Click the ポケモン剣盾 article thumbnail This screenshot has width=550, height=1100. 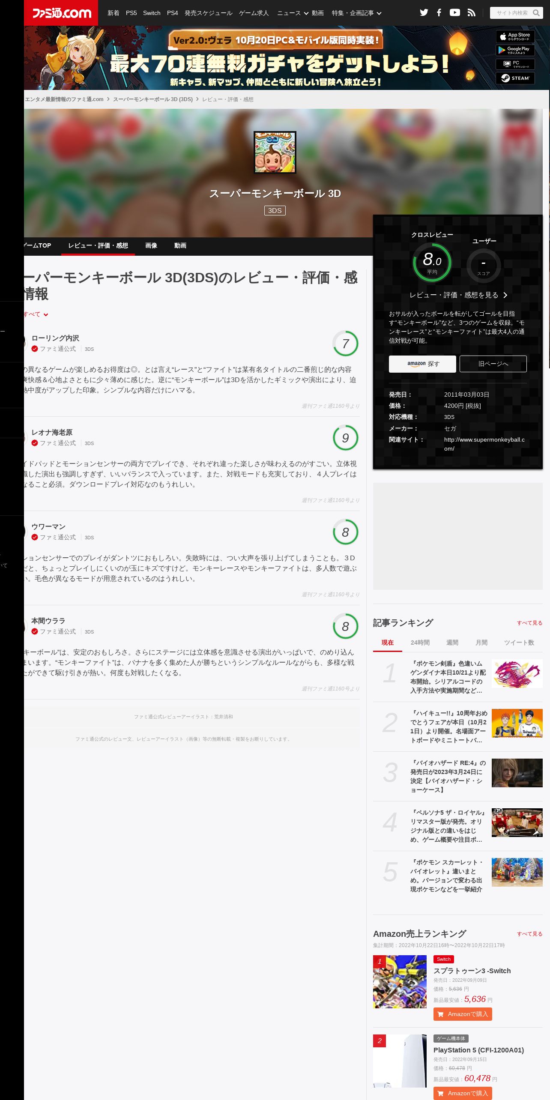pyautogui.click(x=517, y=674)
